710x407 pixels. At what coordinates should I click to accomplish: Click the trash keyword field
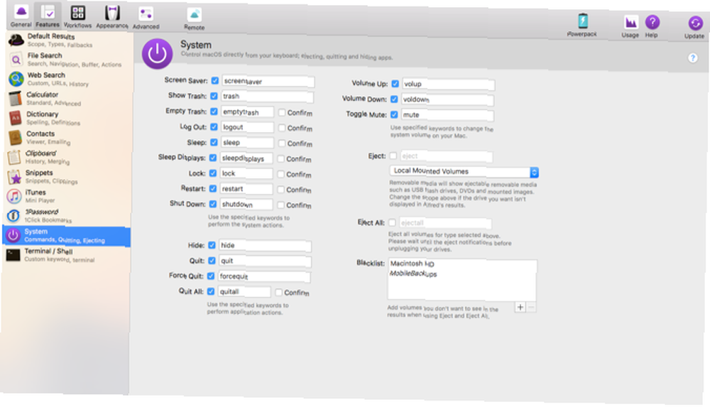point(267,97)
